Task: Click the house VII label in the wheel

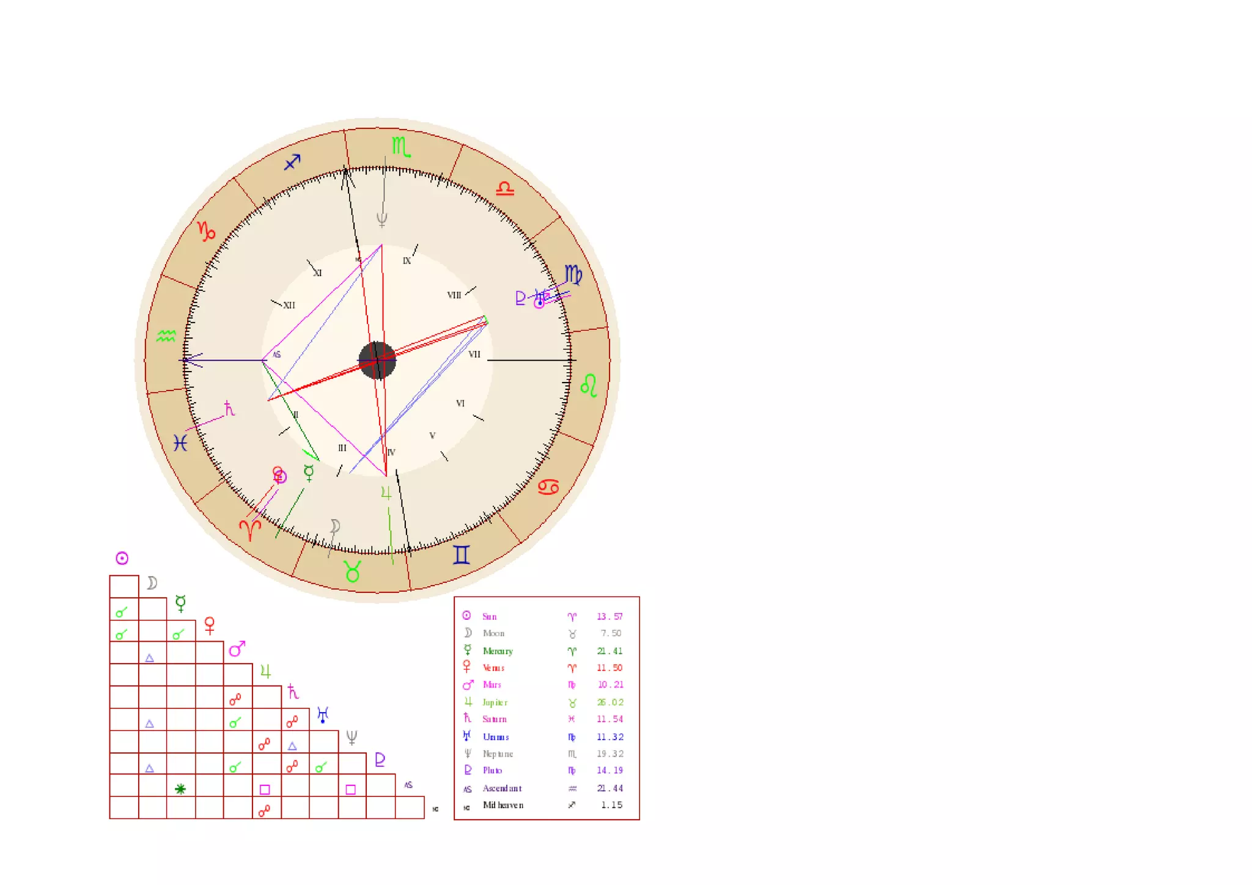Action: coord(474,354)
